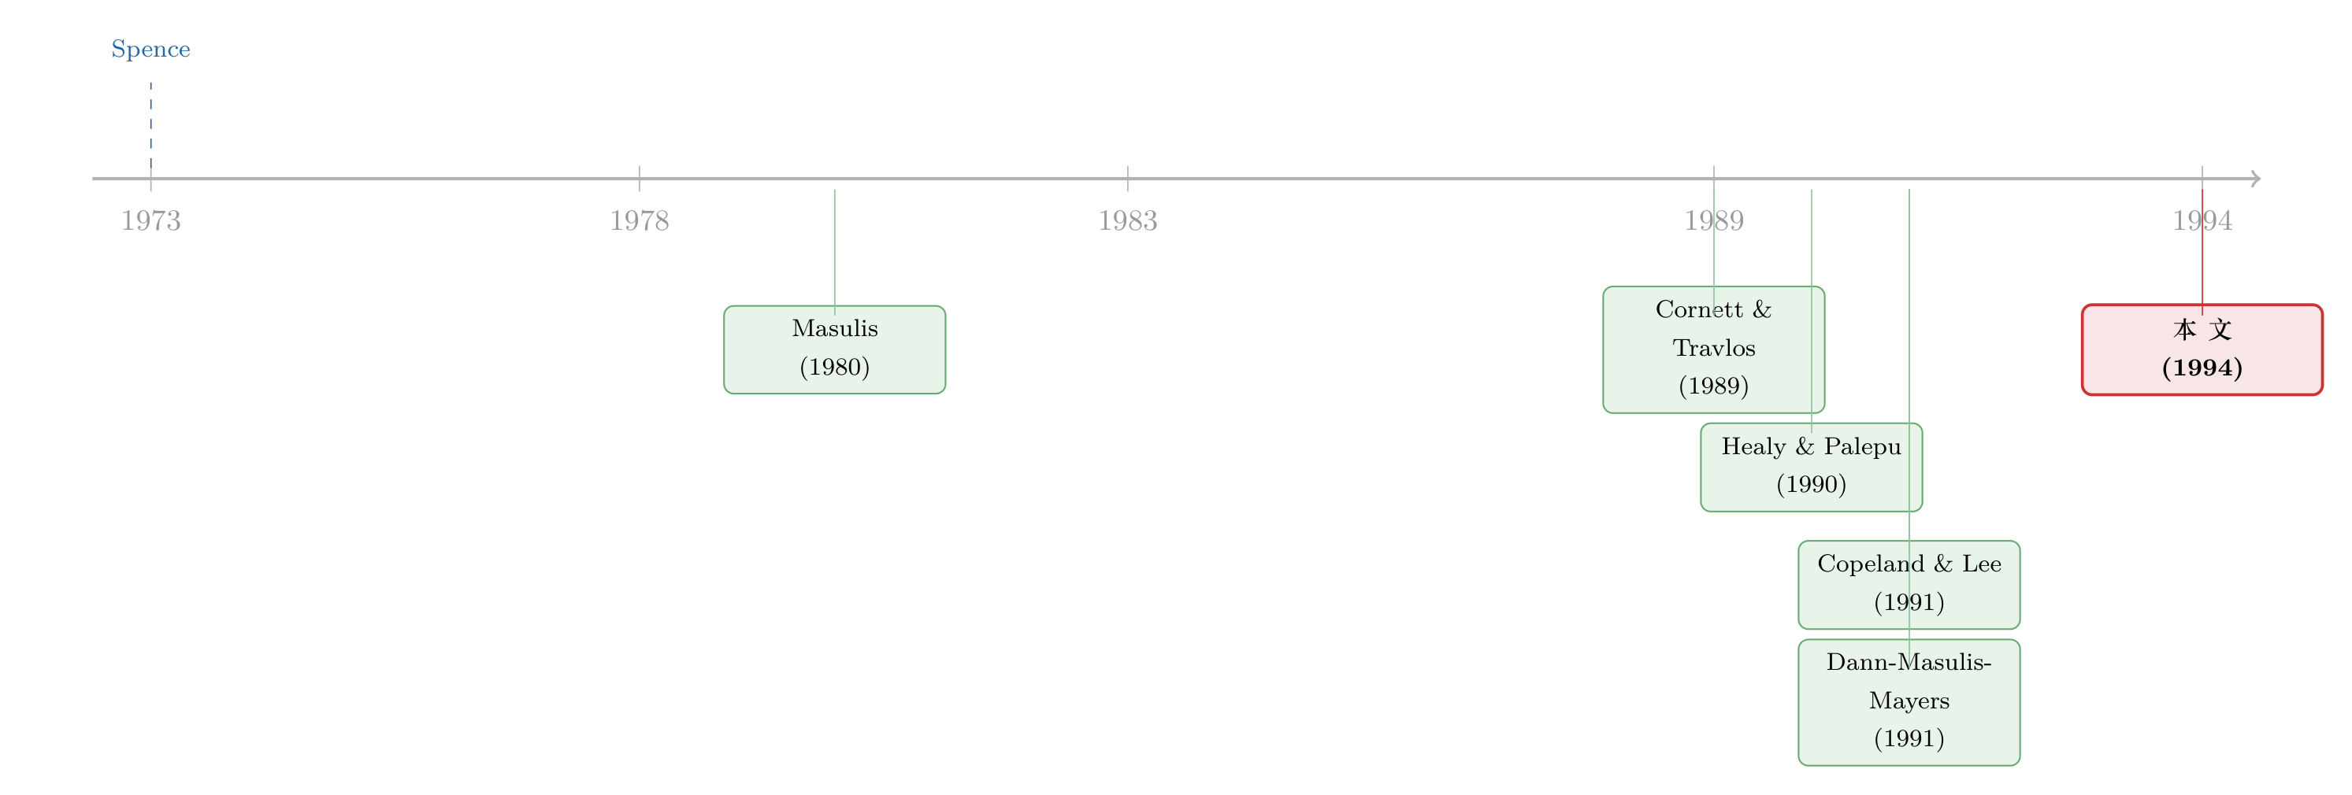Select the 1978 year label
This screenshot has width=2352, height=795.
tap(639, 221)
